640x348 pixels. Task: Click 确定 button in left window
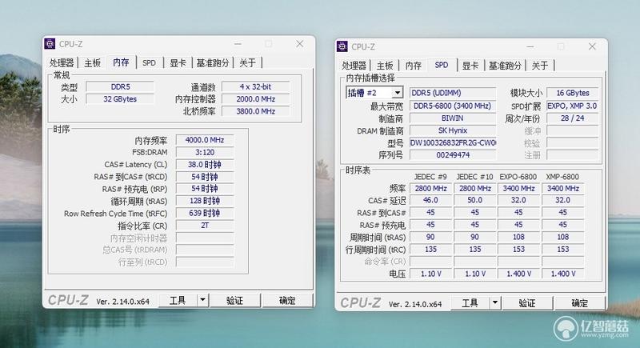(x=287, y=301)
